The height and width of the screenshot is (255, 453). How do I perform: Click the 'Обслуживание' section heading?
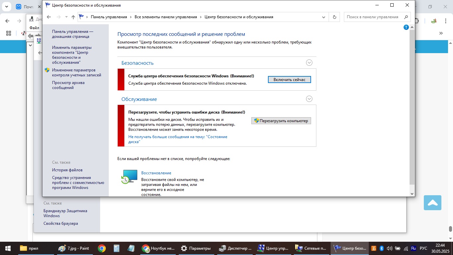click(x=139, y=99)
